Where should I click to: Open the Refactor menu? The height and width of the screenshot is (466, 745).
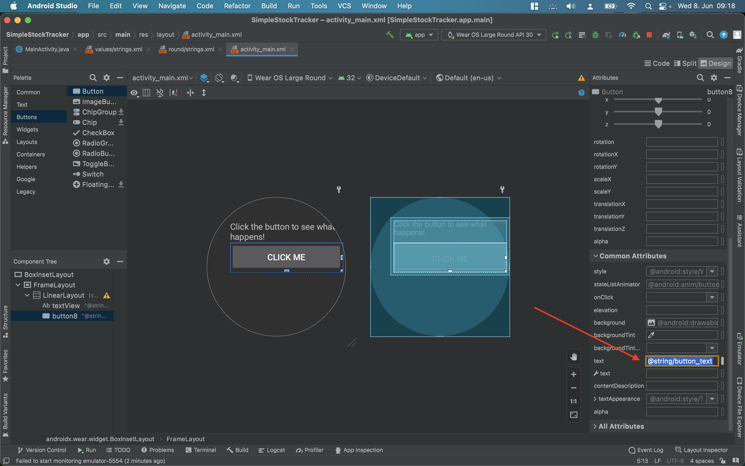pyautogui.click(x=237, y=6)
